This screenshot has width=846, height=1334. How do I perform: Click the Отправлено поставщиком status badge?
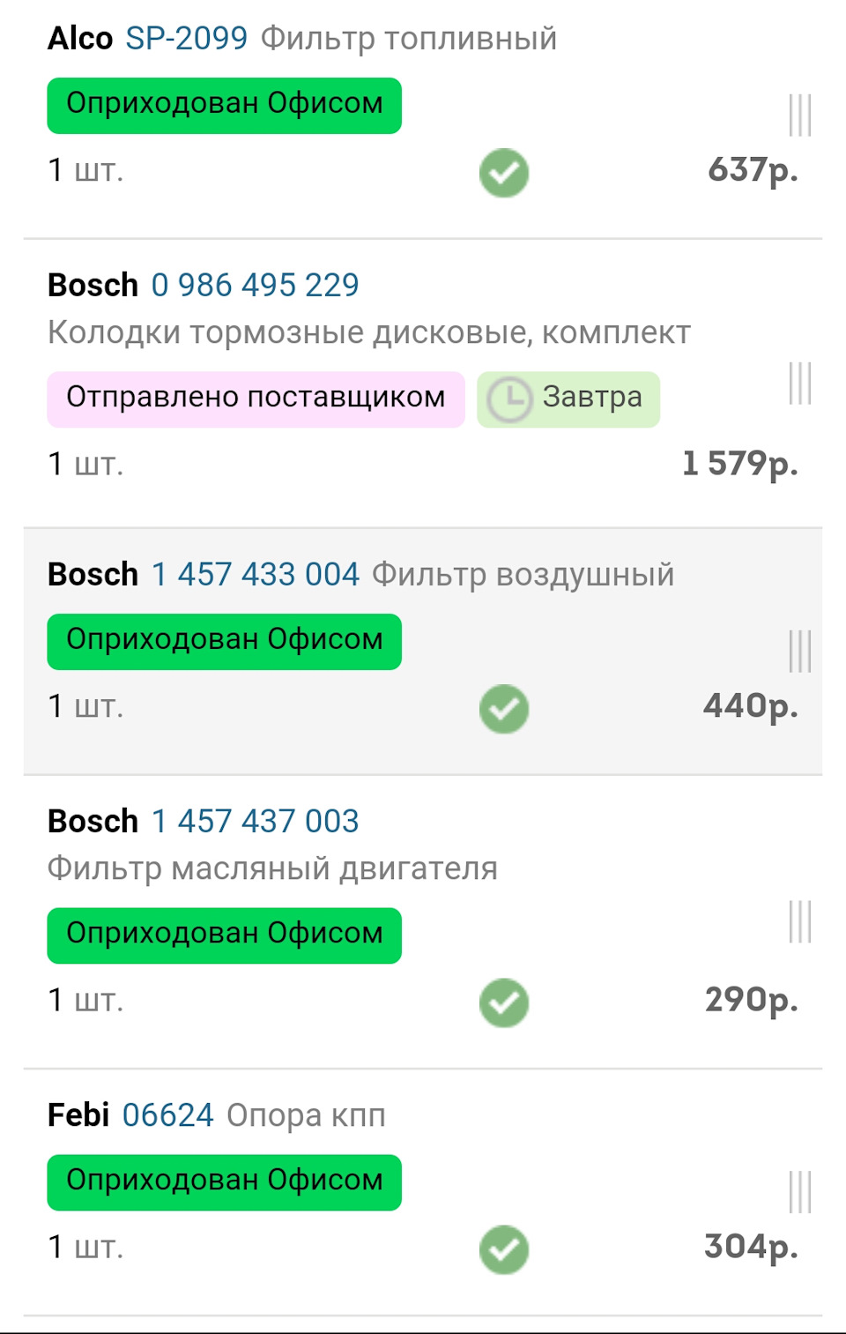tap(256, 399)
